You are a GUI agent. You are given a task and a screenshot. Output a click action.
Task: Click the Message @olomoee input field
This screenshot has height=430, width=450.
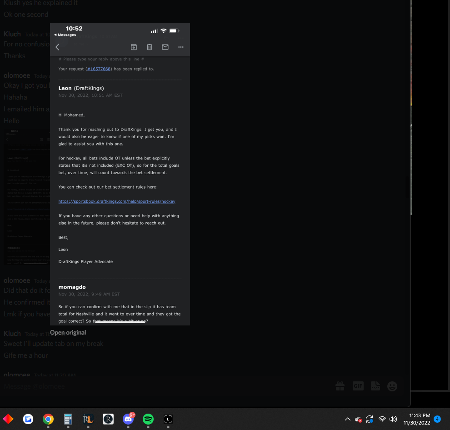coord(166,386)
